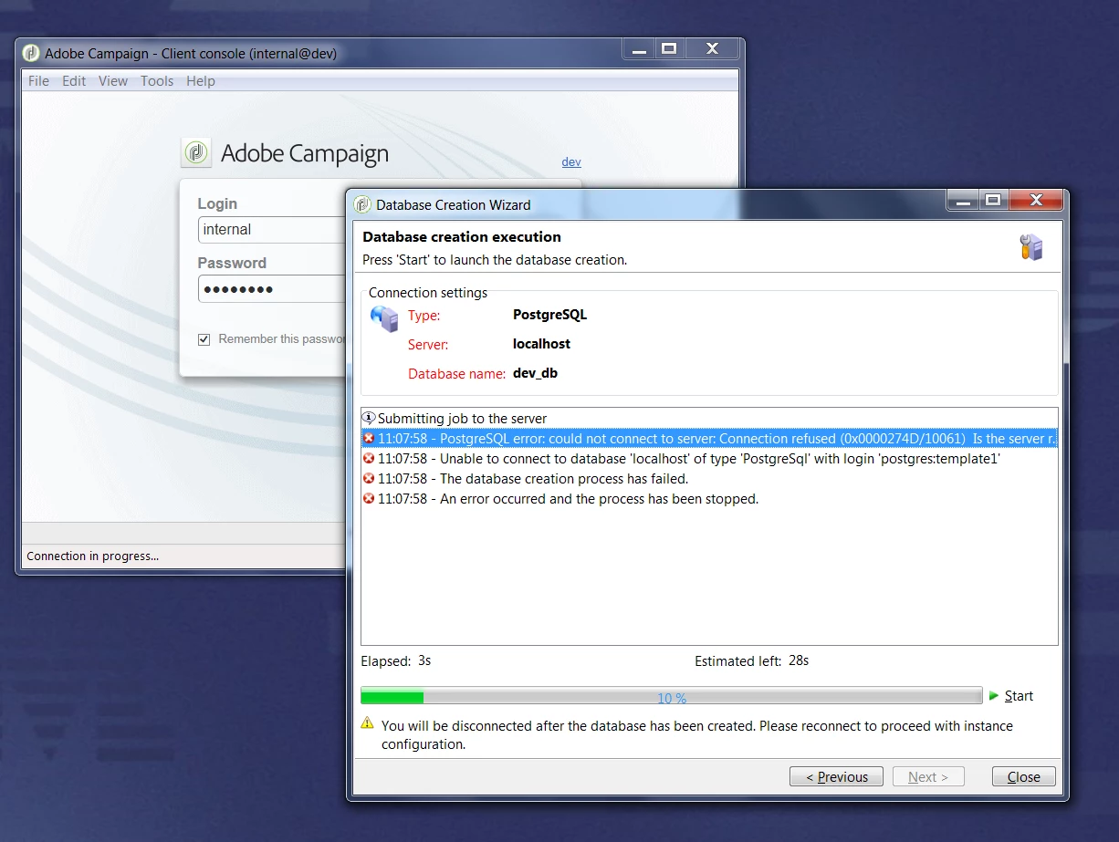Open the Edit menu in Client console
Screen dimensions: 1119x842
pos(74,81)
